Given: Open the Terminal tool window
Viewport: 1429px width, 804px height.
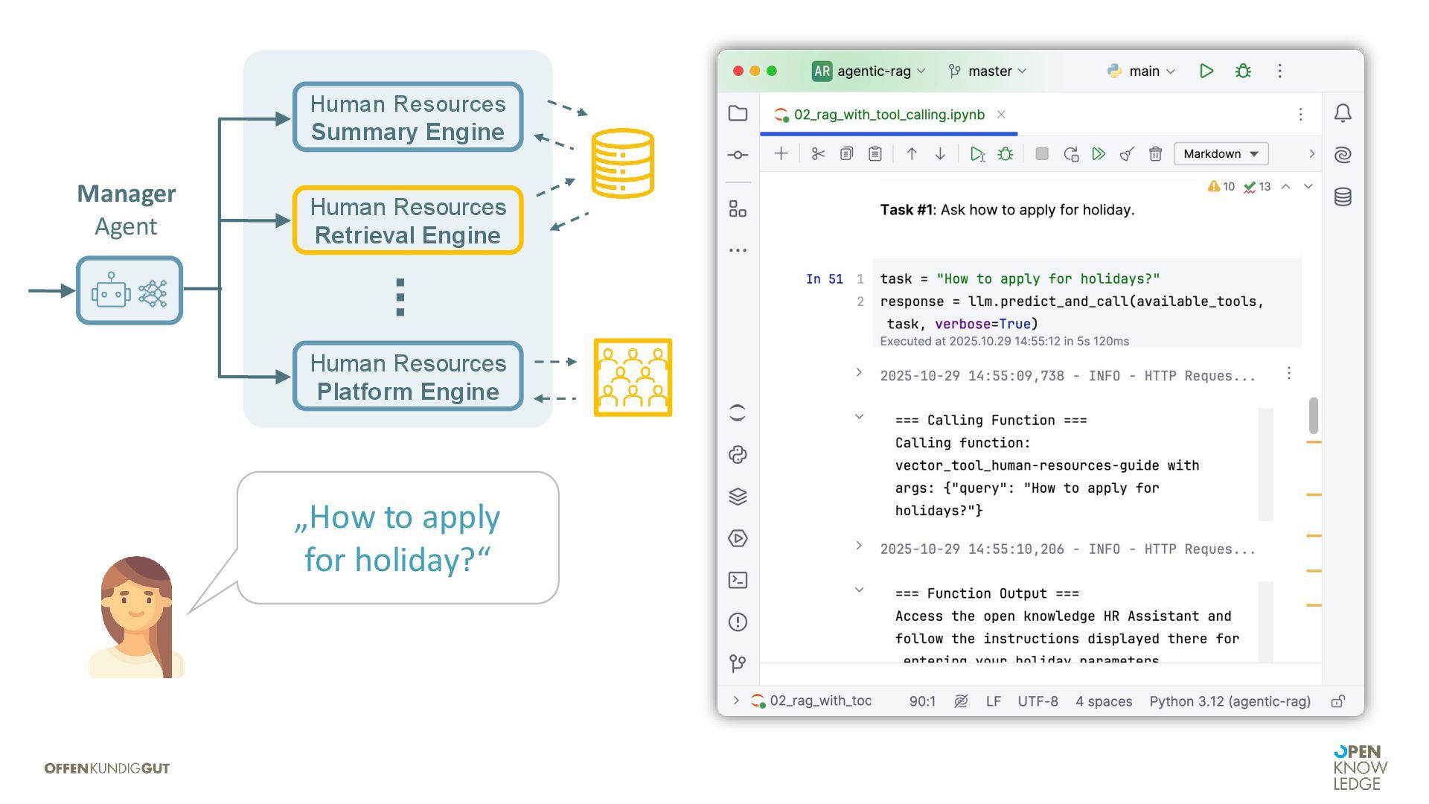Looking at the screenshot, I should [x=738, y=580].
